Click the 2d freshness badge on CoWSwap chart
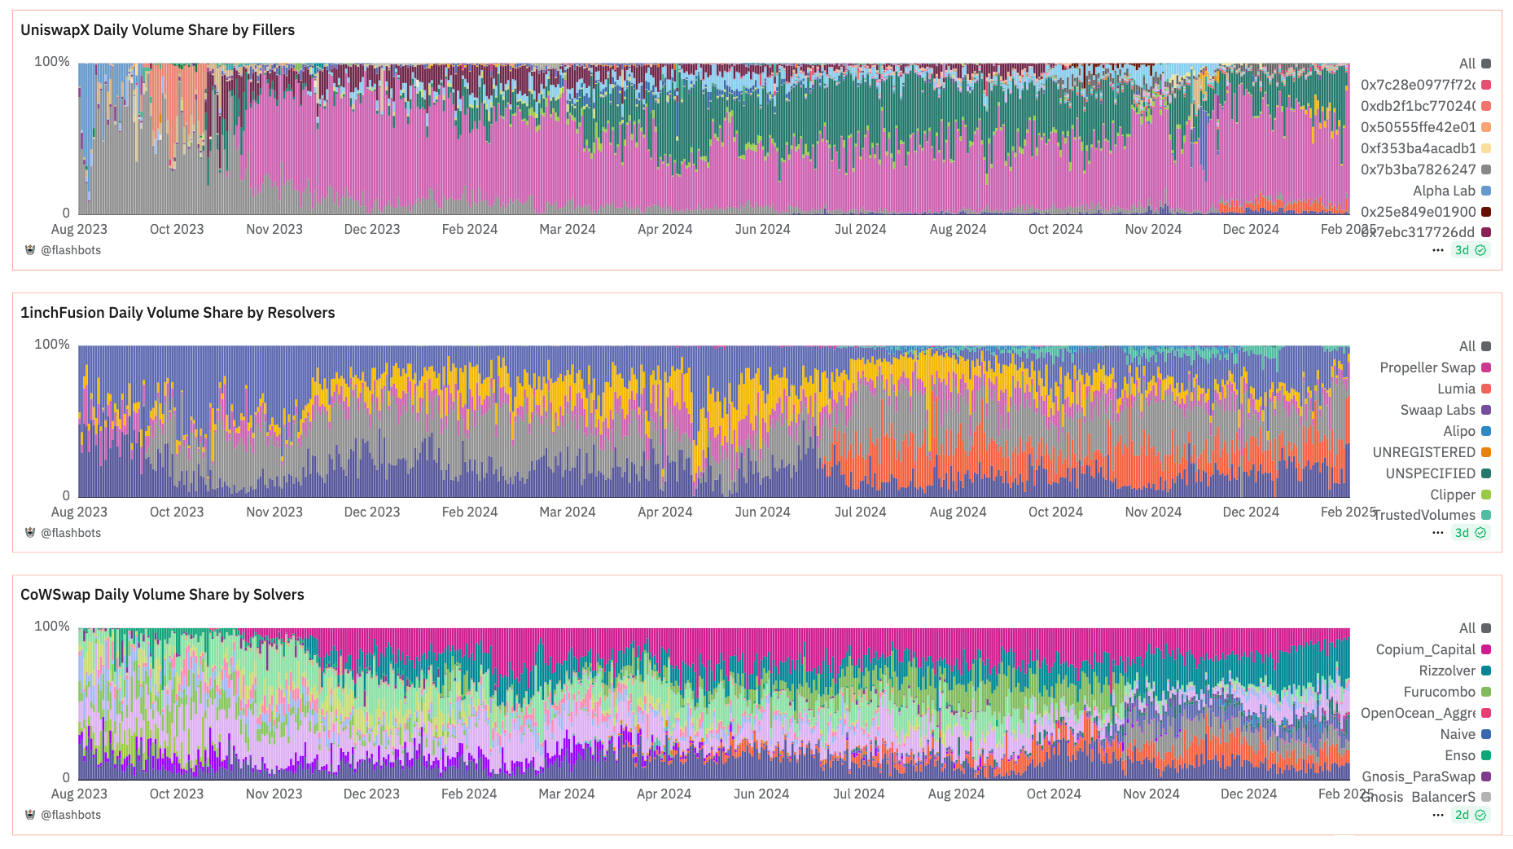 (x=1470, y=815)
